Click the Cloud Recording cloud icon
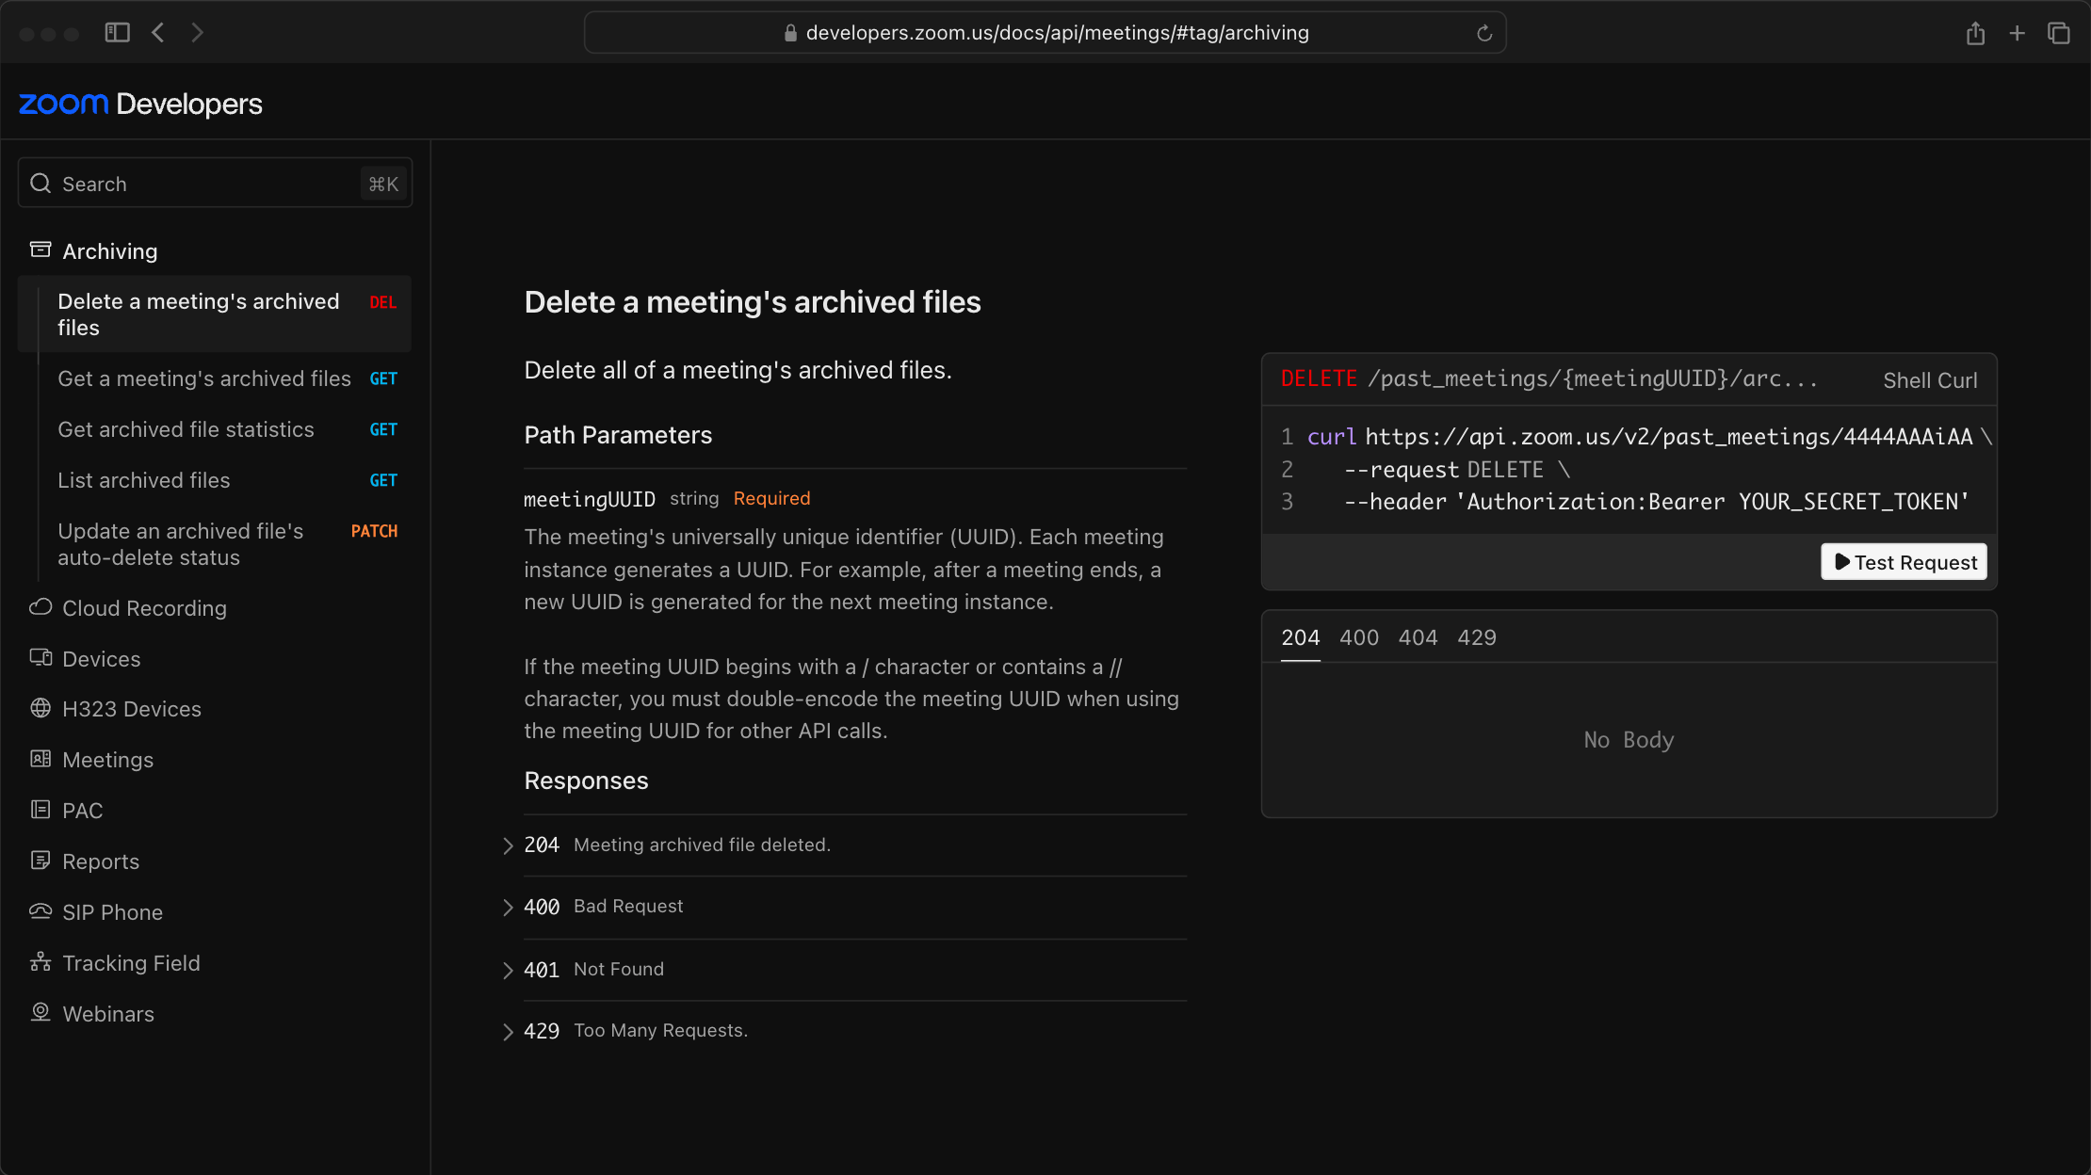 coord(41,607)
